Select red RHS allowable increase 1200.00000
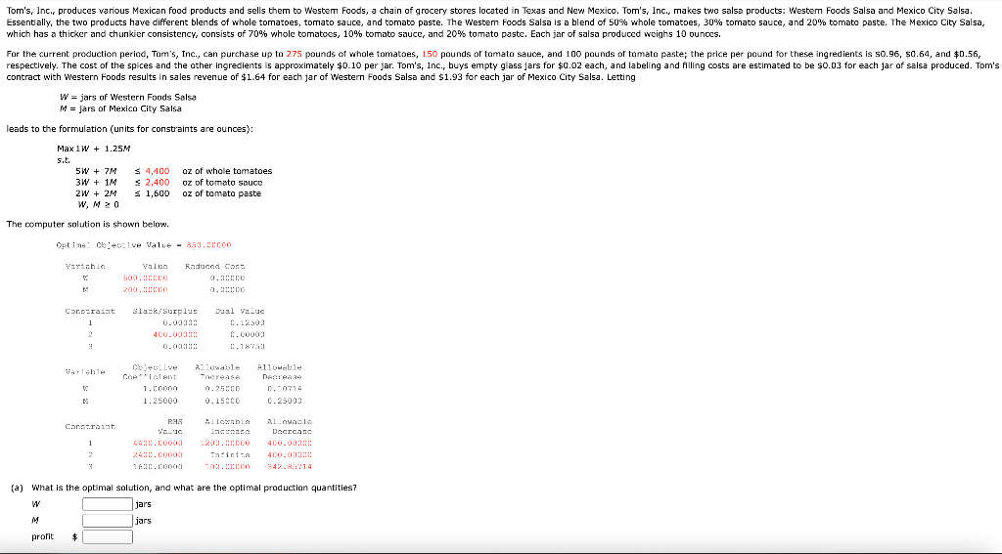Image resolution: width=1002 pixels, height=554 pixels. point(227,443)
